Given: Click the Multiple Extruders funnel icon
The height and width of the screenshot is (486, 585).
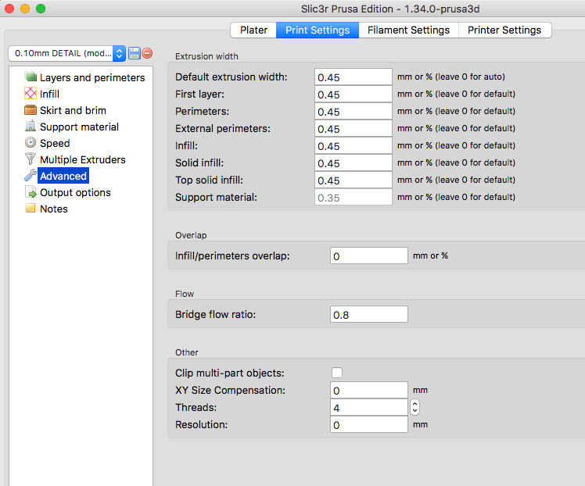Looking at the screenshot, I should pyautogui.click(x=31, y=159).
